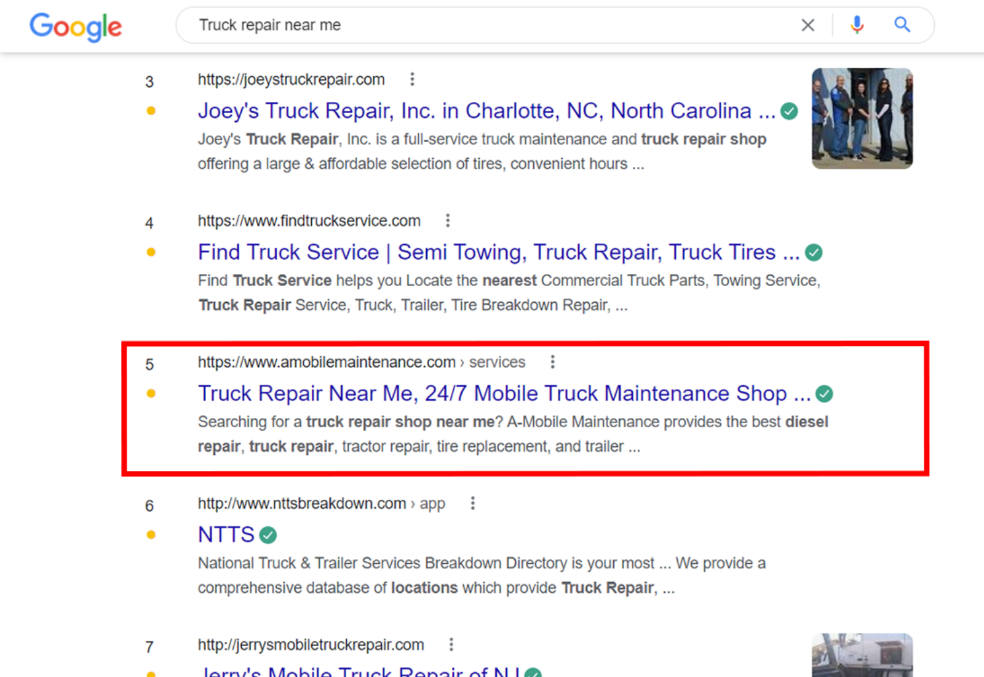Click the search magnifier icon
Image resolution: width=984 pixels, height=677 pixels.
point(902,25)
